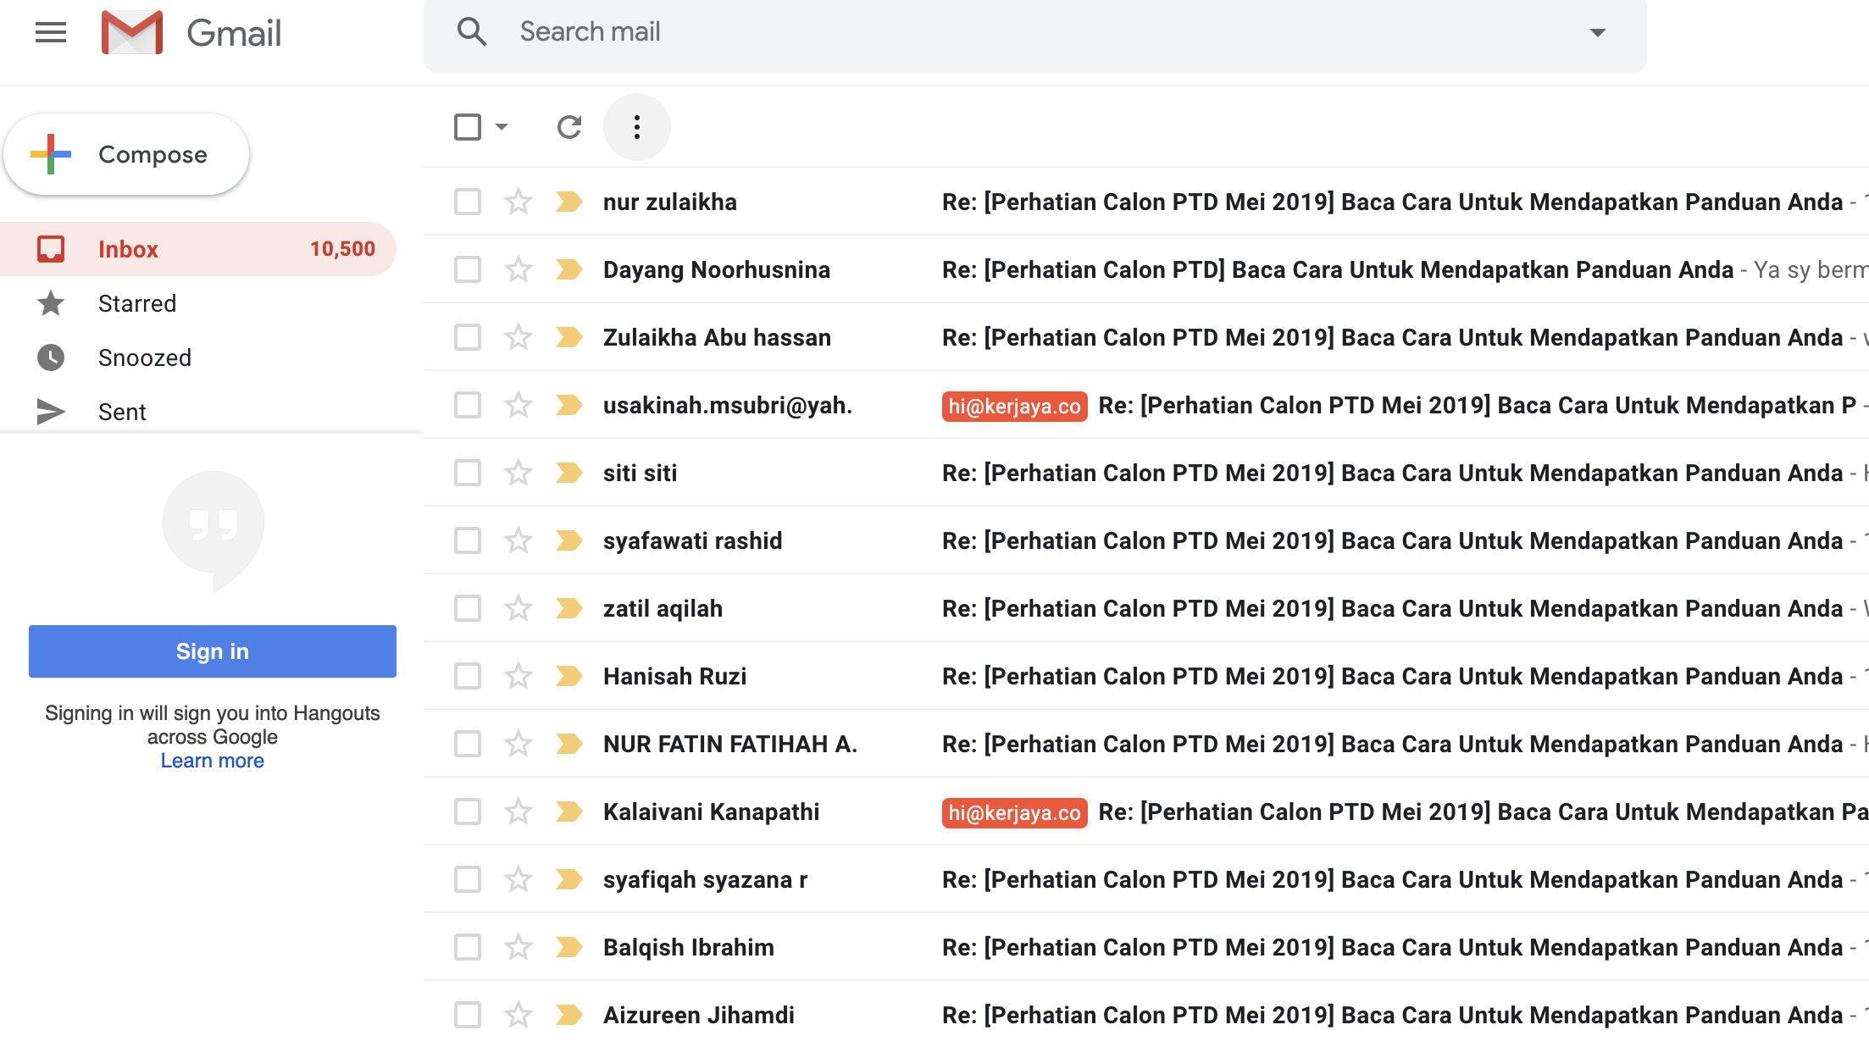
Task: Click Sign in to Hangouts button
Action: [x=210, y=651]
